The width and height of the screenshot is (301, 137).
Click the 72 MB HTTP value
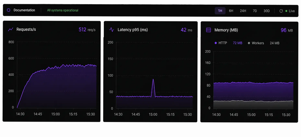(x=237, y=43)
